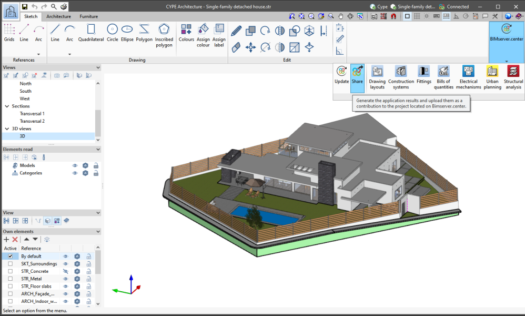
Task: Hide the Models elements via eye icon
Action: [75, 165]
